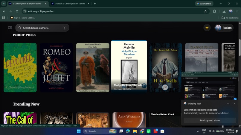This screenshot has width=241, height=135.
Task: Click the taskbar Search box
Action: 100,131
